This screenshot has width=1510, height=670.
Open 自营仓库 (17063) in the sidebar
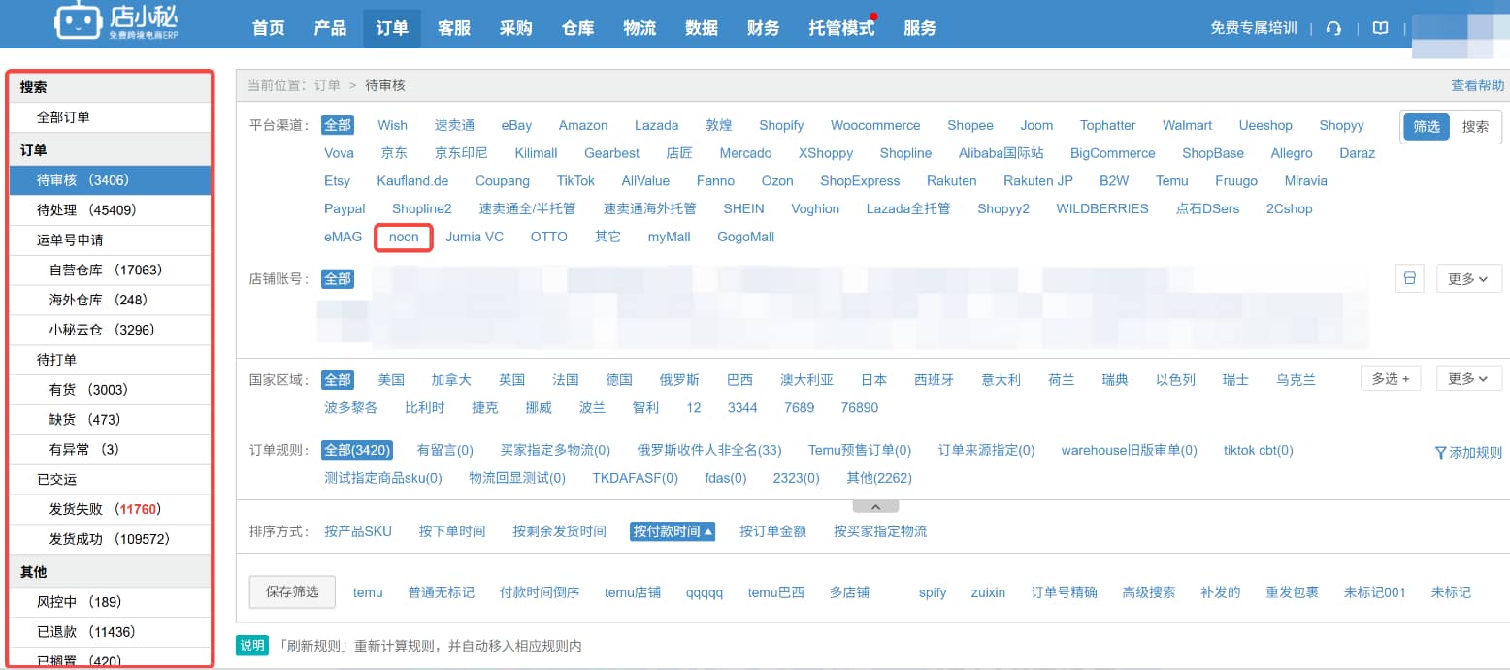click(110, 271)
